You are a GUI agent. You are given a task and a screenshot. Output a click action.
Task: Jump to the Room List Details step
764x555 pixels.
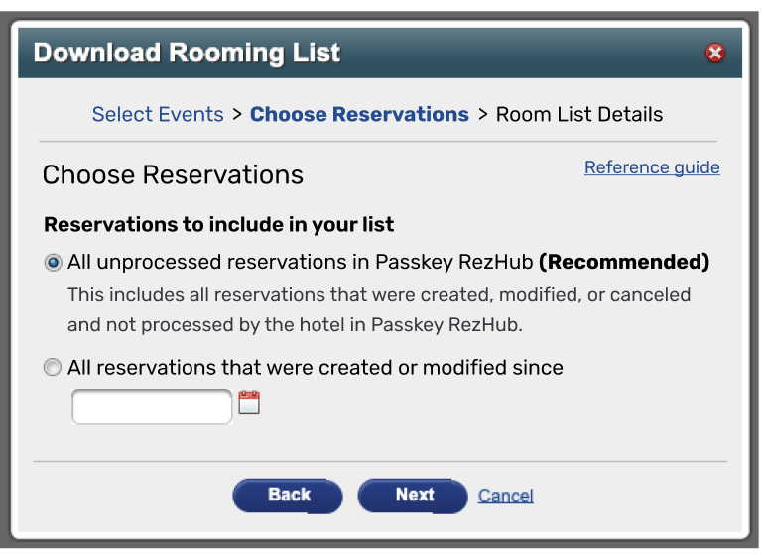click(x=579, y=114)
